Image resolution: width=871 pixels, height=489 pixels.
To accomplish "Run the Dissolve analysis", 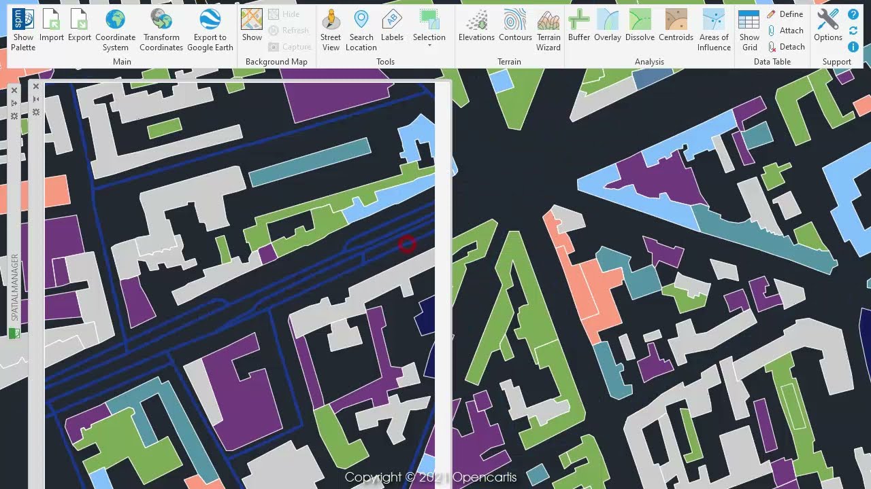I will (x=640, y=26).
